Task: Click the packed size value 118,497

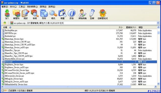Action: [x=133, y=33]
